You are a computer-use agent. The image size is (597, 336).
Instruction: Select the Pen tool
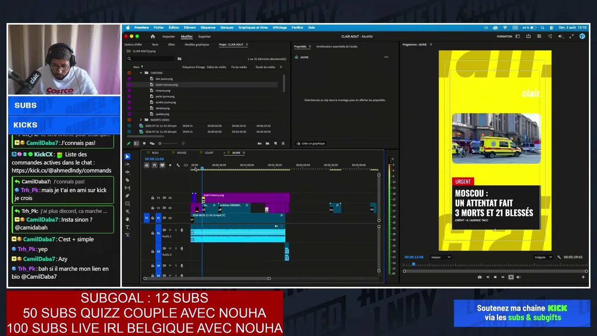127,196
